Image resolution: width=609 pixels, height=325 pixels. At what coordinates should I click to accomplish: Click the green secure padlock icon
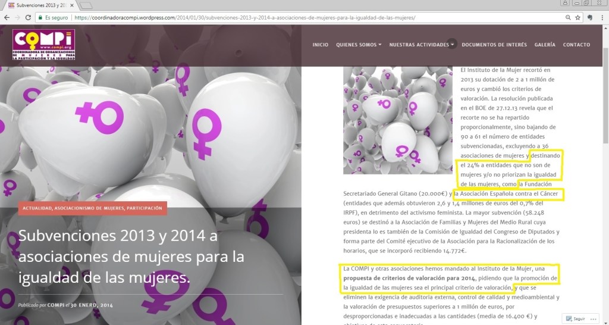click(40, 18)
